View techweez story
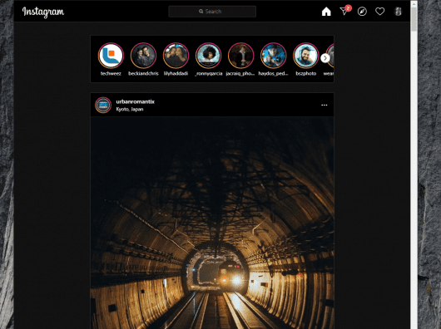Viewport: 441px width, 329px height. click(x=111, y=56)
